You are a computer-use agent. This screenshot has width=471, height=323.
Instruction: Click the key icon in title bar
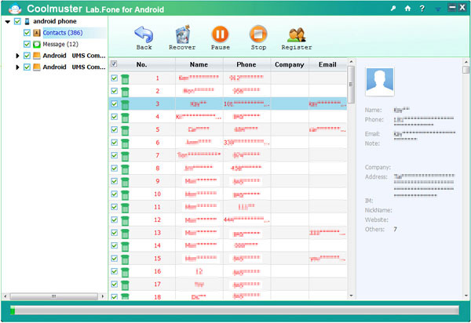pyautogui.click(x=392, y=8)
